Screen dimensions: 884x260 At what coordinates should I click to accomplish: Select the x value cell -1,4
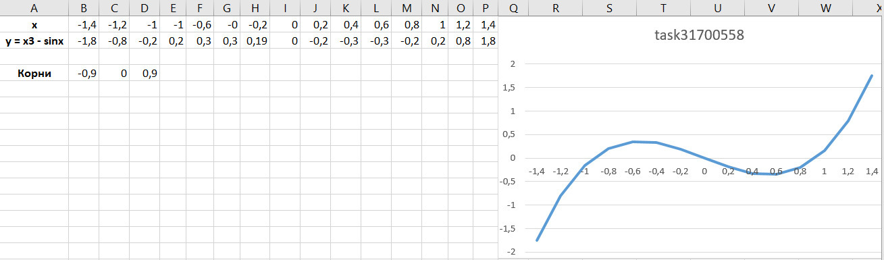coord(84,25)
